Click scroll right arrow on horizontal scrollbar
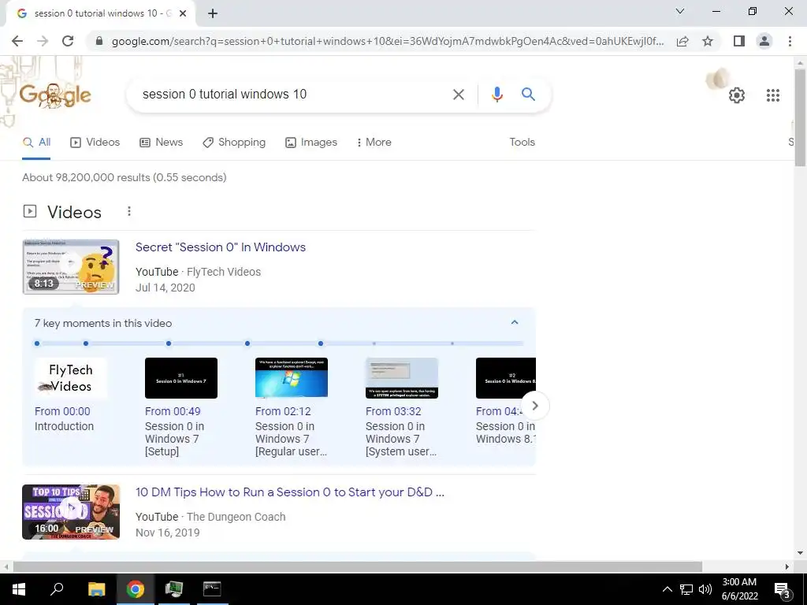The height and width of the screenshot is (605, 807). coord(787,566)
